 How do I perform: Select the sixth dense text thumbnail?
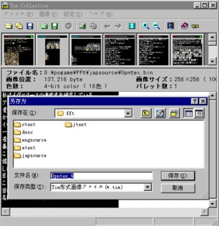pyautogui.click(x=187, y=50)
